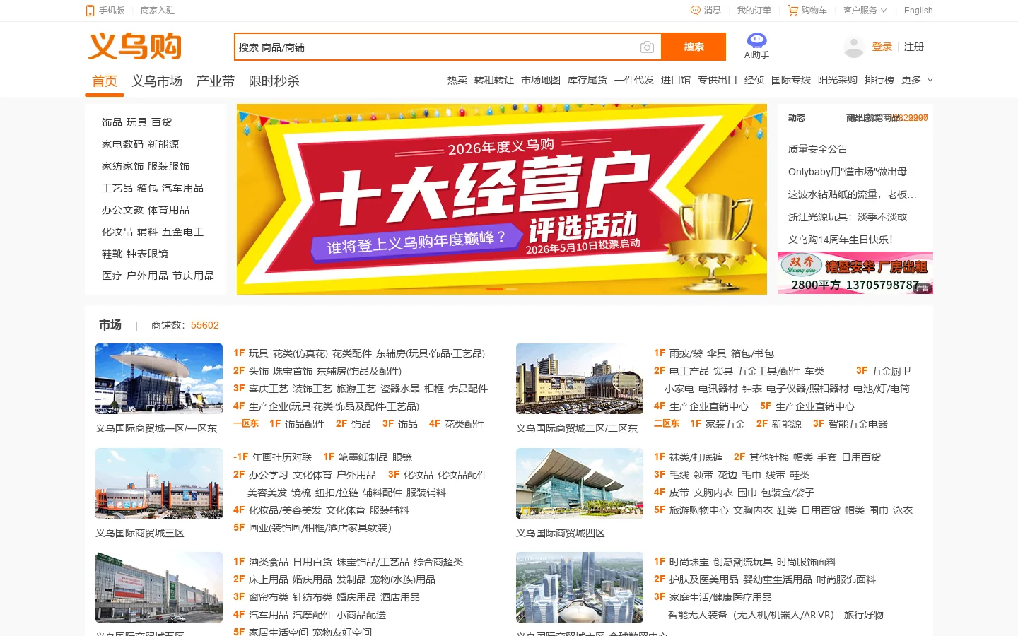Switch language to English
Viewport: 1018px width, 636px height.
pos(918,11)
